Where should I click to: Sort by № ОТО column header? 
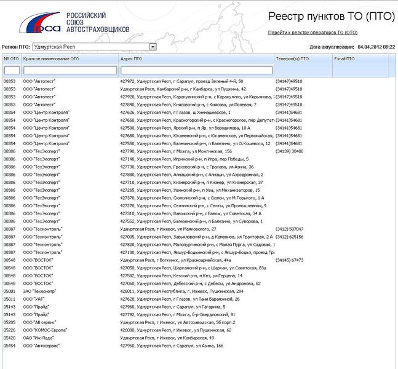pos(12,58)
